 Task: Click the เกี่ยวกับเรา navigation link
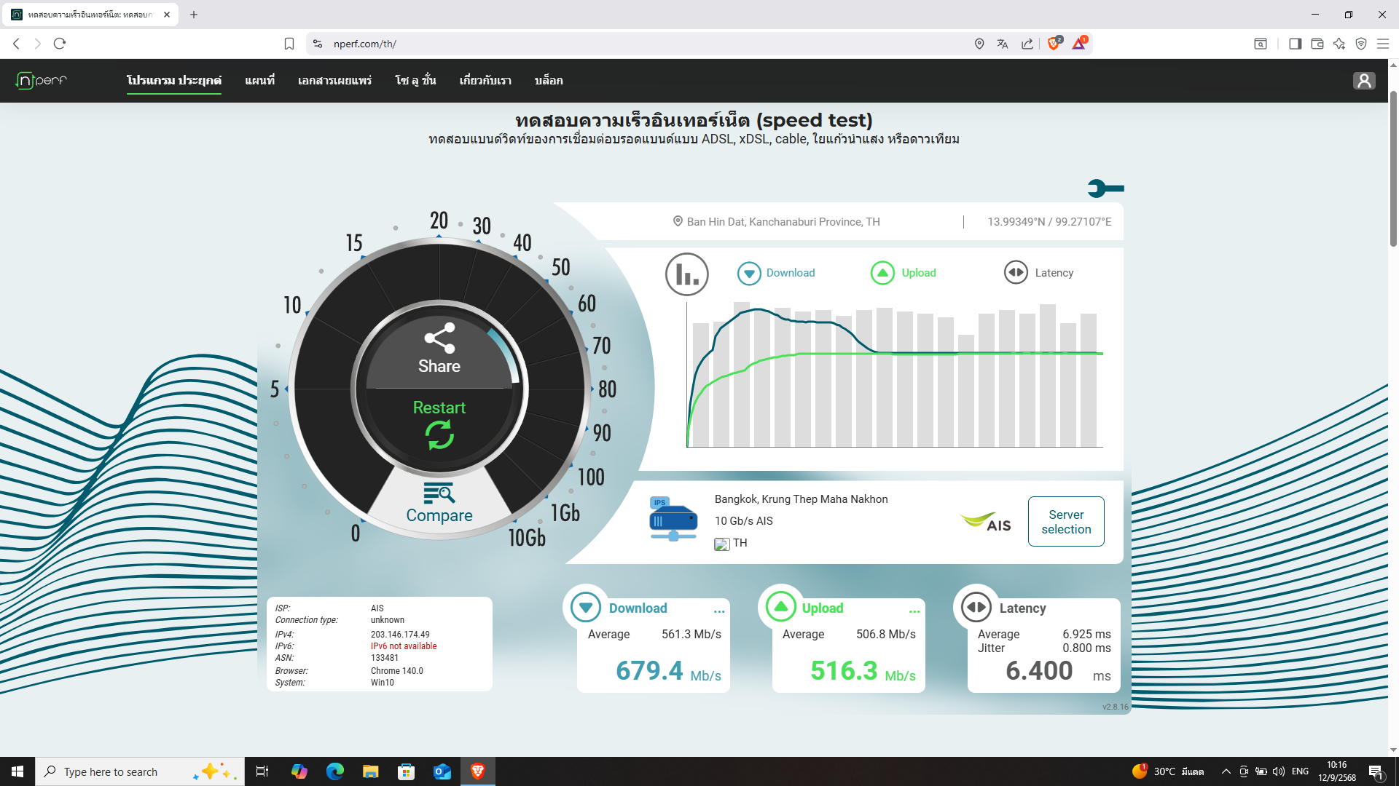[485, 80]
